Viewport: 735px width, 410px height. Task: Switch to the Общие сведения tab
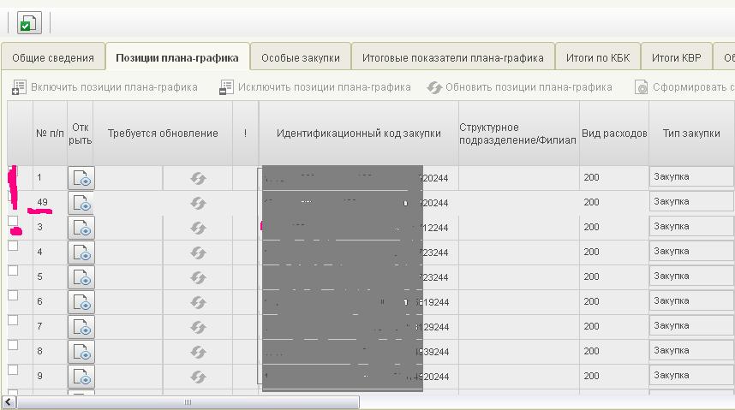pyautogui.click(x=53, y=58)
